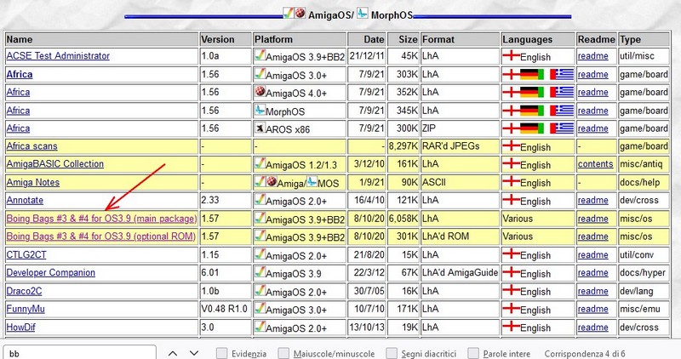This screenshot has height=359, width=681.
Task: Go to previous find match with up arrow
Action: coord(171,352)
